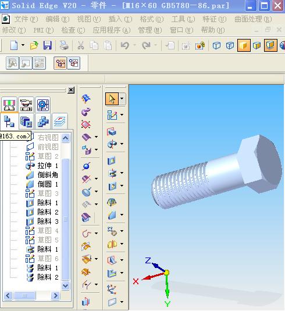
Task: Expand the Sketch tool dropdown arrow
Action: pos(122,115)
